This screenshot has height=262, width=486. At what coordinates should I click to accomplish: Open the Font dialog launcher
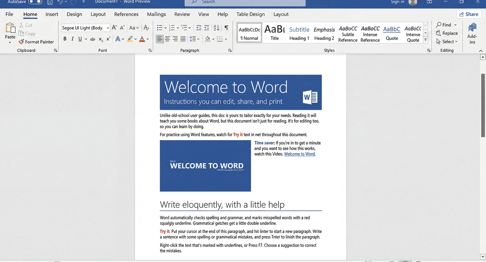click(150, 50)
